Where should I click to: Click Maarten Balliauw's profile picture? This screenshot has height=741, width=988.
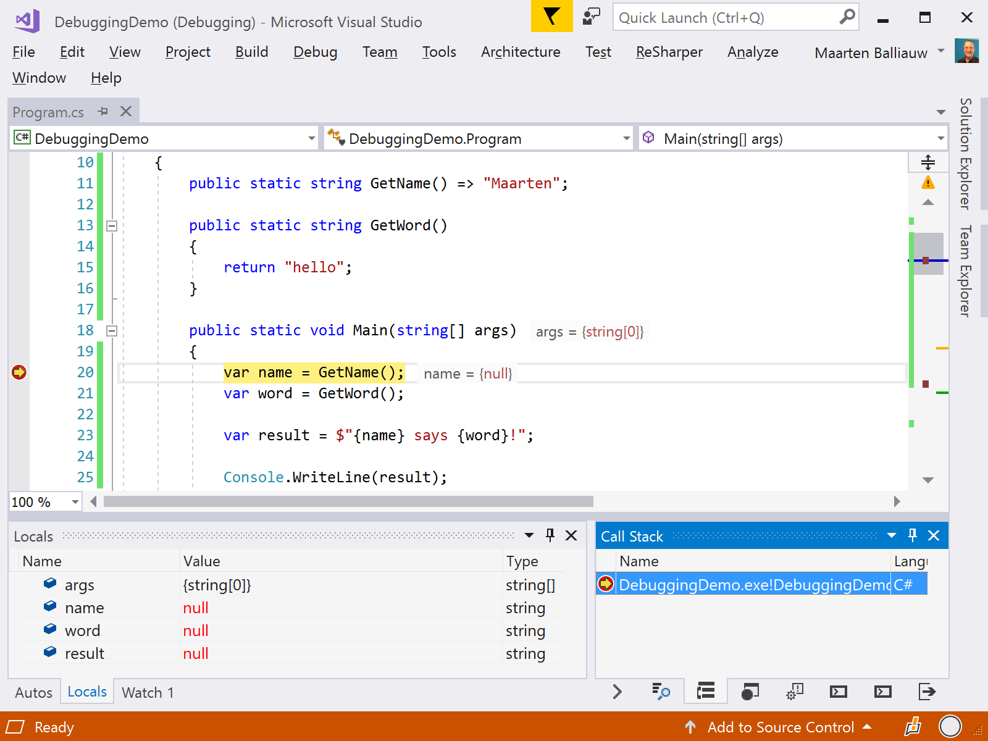(x=967, y=52)
